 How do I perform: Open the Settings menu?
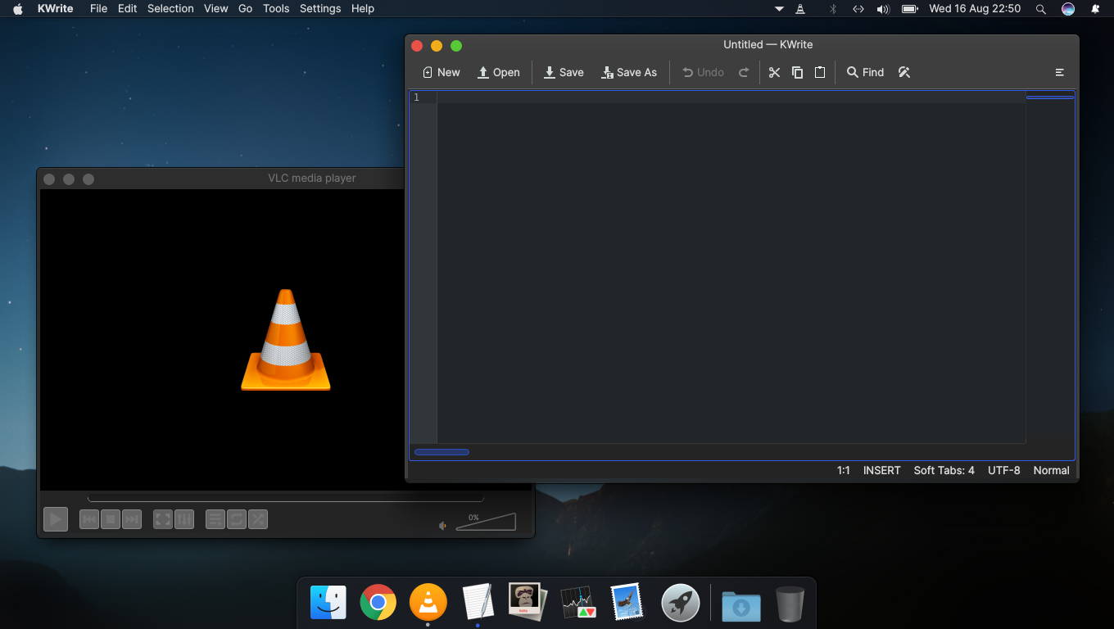320,8
